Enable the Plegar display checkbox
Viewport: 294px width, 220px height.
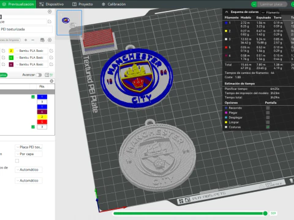click(x=268, y=112)
